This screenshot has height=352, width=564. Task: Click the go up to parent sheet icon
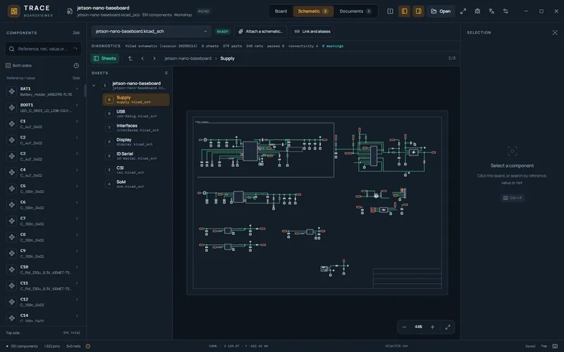click(130, 58)
